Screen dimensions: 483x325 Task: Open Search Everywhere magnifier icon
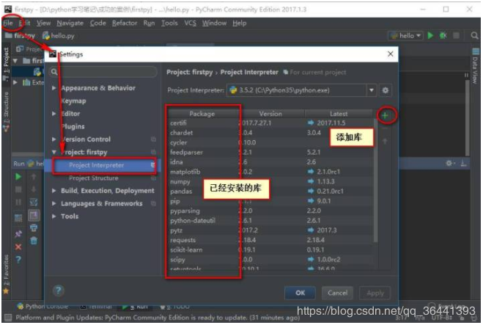tap(474, 36)
